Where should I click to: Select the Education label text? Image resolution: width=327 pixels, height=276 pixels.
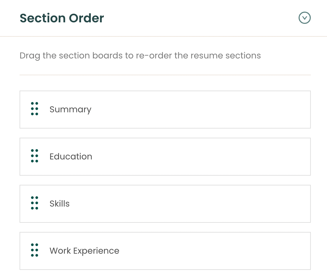point(71,156)
